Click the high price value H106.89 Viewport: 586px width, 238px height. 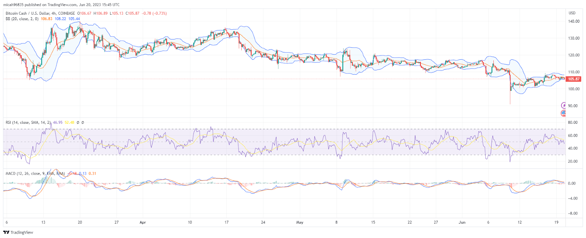pyautogui.click(x=100, y=13)
